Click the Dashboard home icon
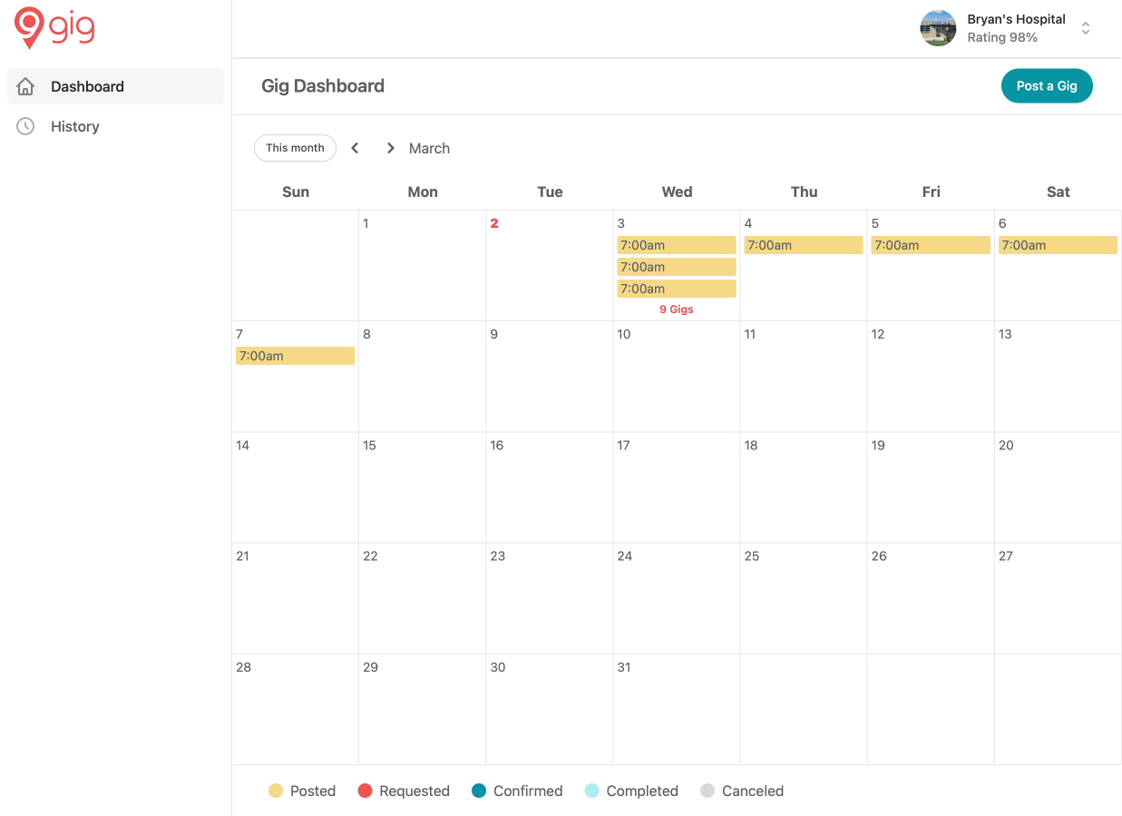Image resolution: width=1122 pixels, height=816 pixels. (x=25, y=86)
